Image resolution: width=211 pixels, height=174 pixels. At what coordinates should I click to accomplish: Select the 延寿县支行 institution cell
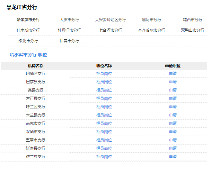point(36,148)
